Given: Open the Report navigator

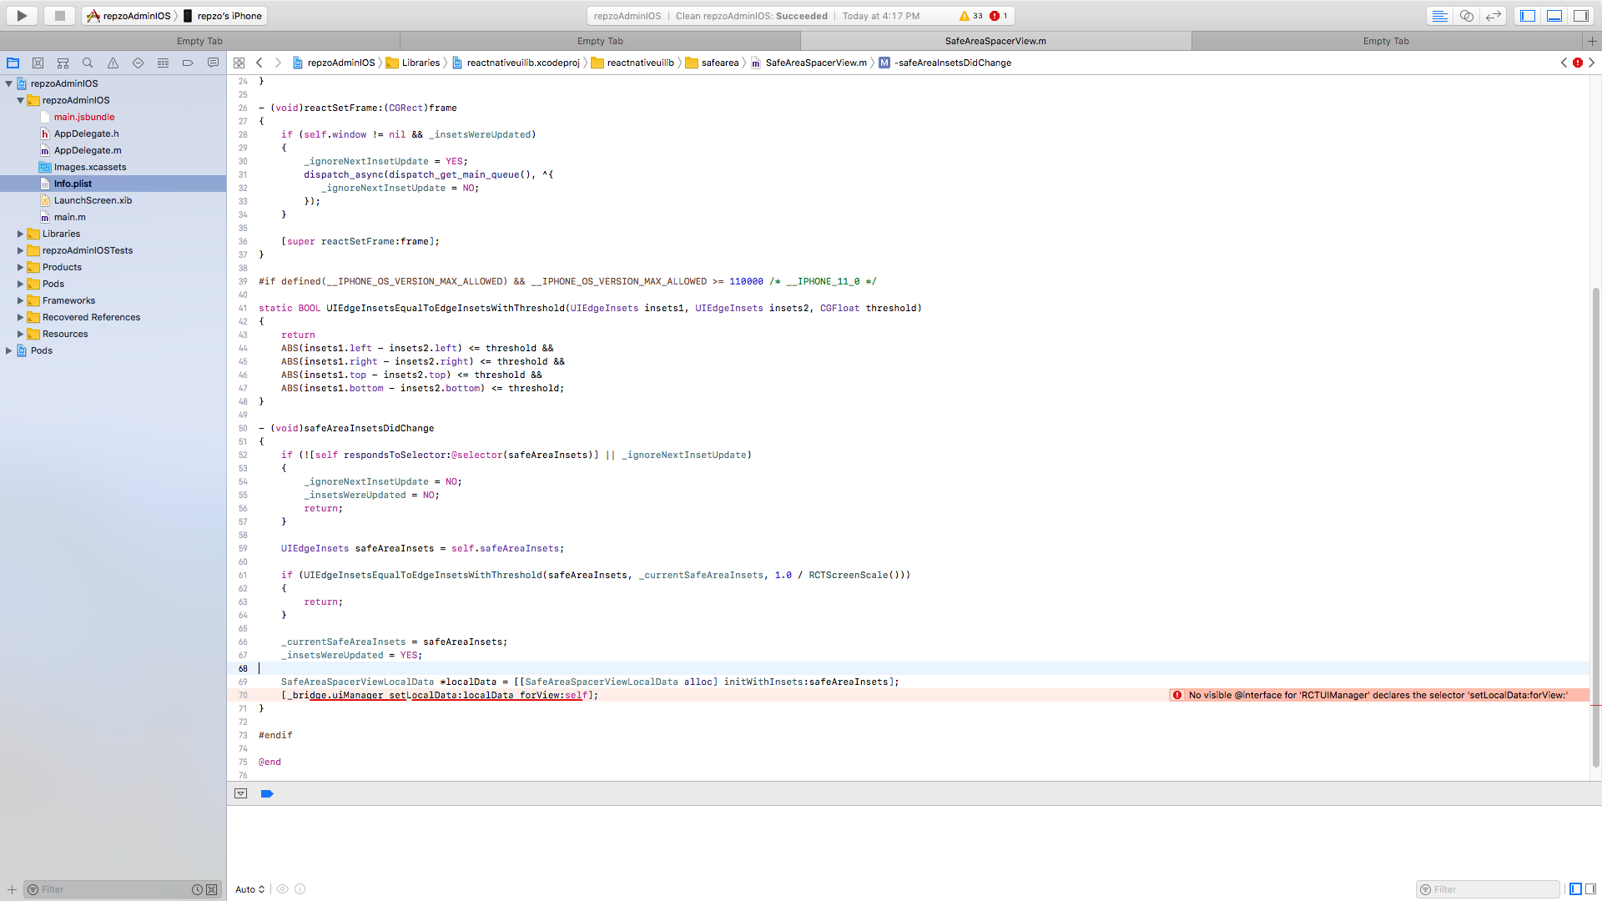Looking at the screenshot, I should pyautogui.click(x=213, y=63).
